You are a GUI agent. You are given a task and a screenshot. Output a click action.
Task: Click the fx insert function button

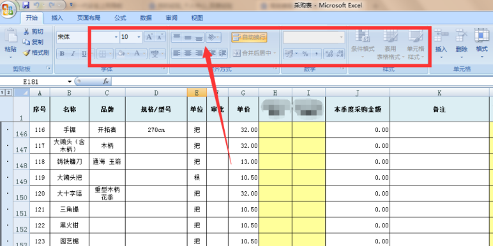[x=105, y=82]
